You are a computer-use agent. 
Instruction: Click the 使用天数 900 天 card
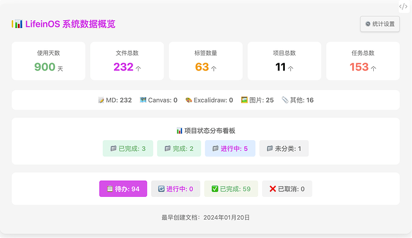point(48,61)
